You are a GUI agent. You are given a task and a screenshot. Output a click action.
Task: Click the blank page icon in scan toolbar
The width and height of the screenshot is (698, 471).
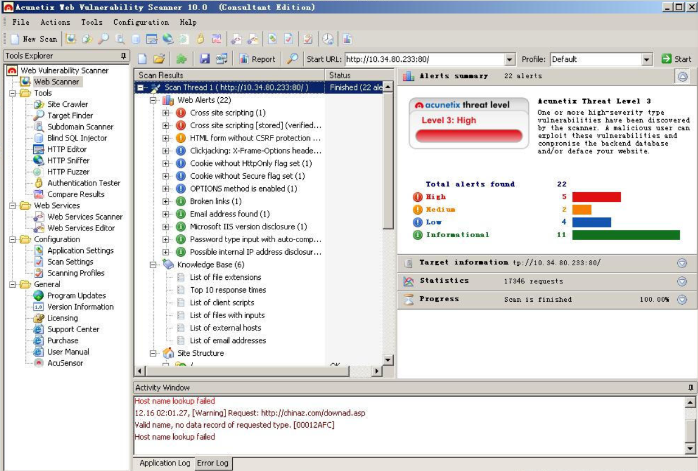[143, 59]
